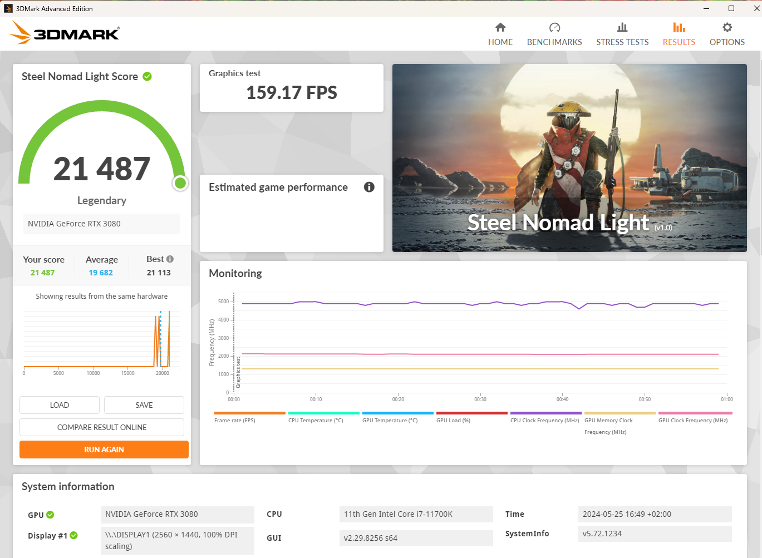Screen dimensions: 762x558
Task: Toggle CPU Temperature legend entry
Action: [x=323, y=417]
